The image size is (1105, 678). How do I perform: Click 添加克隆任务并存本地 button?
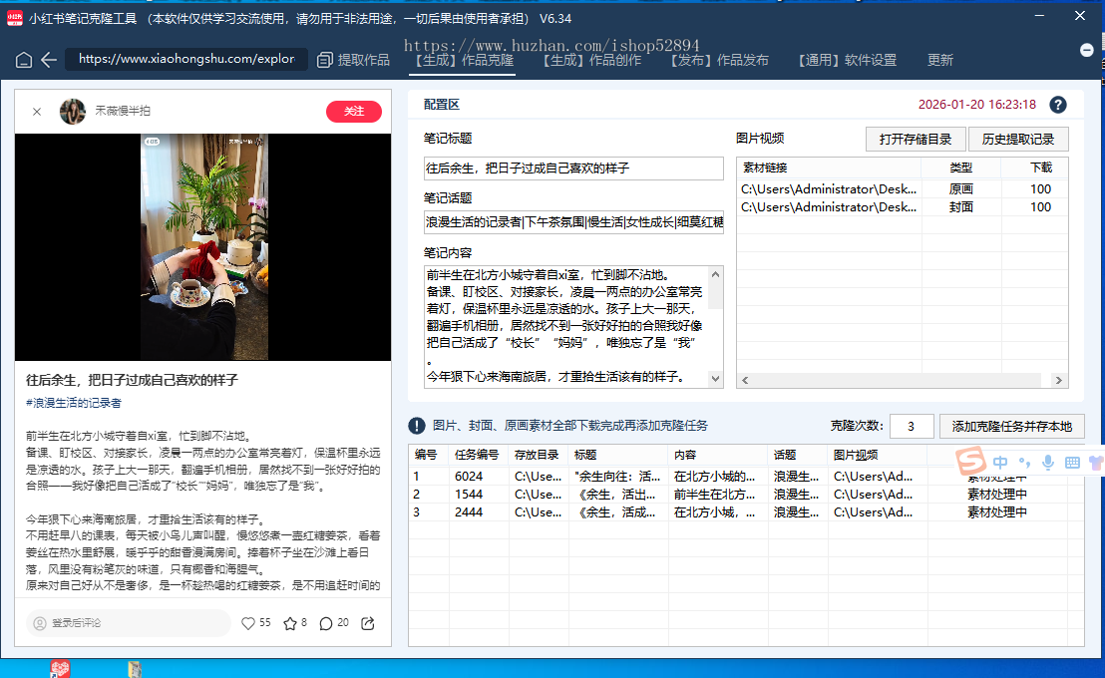1012,427
